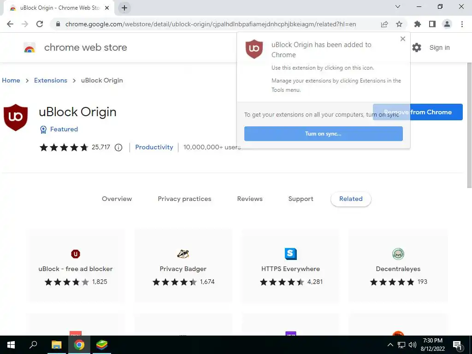The height and width of the screenshot is (354, 472).
Task: Show hidden system tray icons
Action: (x=390, y=345)
